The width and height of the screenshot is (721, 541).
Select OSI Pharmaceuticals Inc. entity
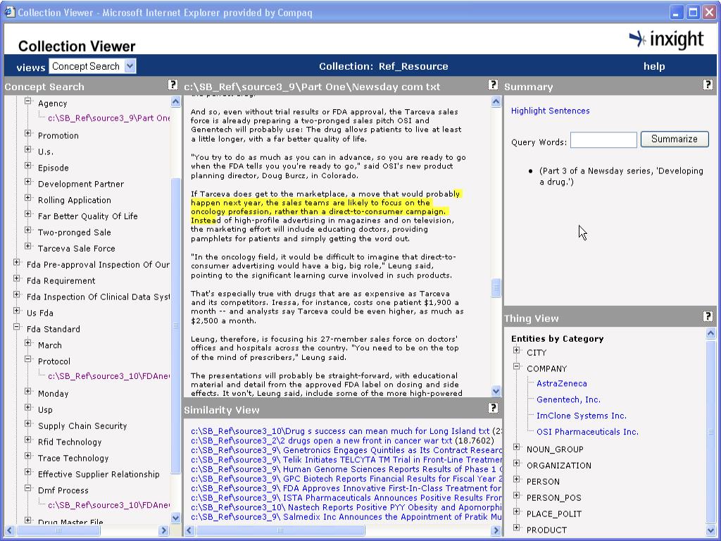click(x=587, y=432)
